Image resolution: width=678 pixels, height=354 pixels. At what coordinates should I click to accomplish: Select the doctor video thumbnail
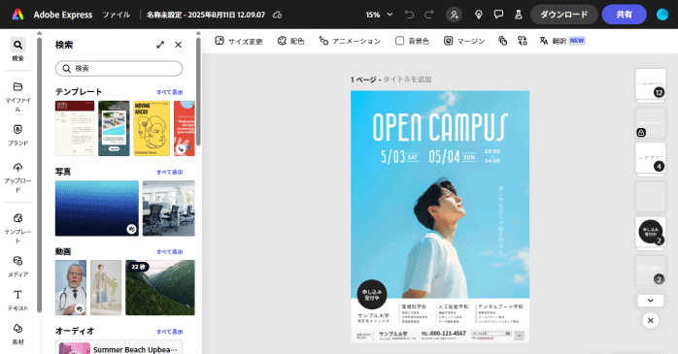[71, 287]
